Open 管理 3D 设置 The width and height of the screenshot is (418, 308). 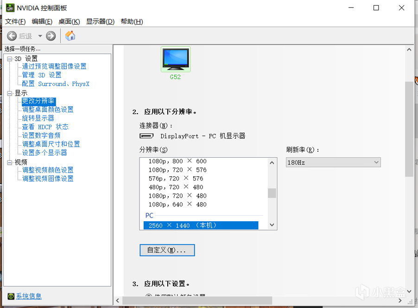click(x=42, y=75)
